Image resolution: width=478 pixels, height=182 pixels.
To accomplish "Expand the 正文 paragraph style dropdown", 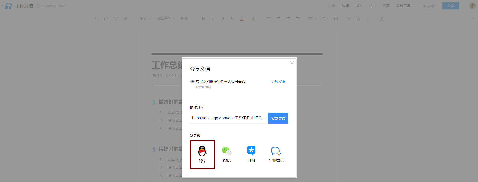I will pyautogui.click(x=145, y=19).
